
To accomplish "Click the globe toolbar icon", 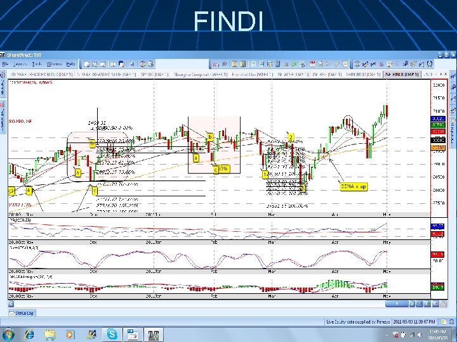I will tap(143, 64).
